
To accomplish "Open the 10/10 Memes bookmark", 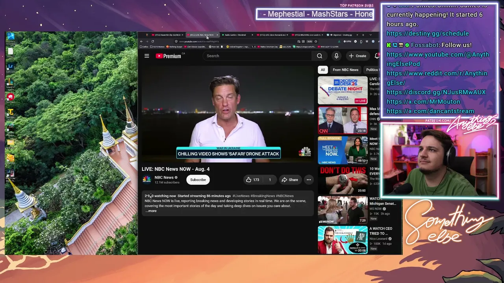I will click(x=157, y=47).
